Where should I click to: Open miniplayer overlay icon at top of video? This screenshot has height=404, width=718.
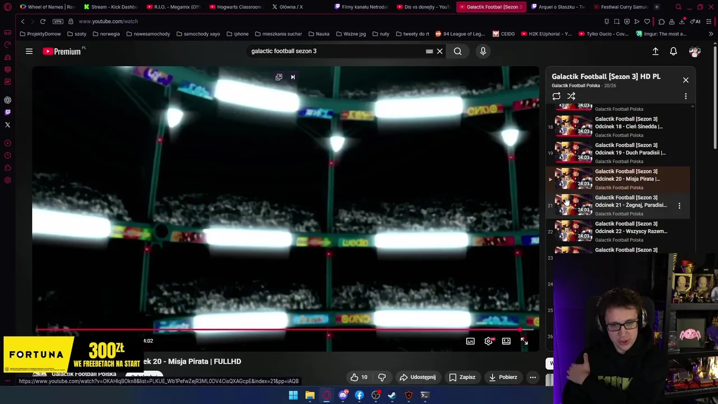(x=279, y=77)
